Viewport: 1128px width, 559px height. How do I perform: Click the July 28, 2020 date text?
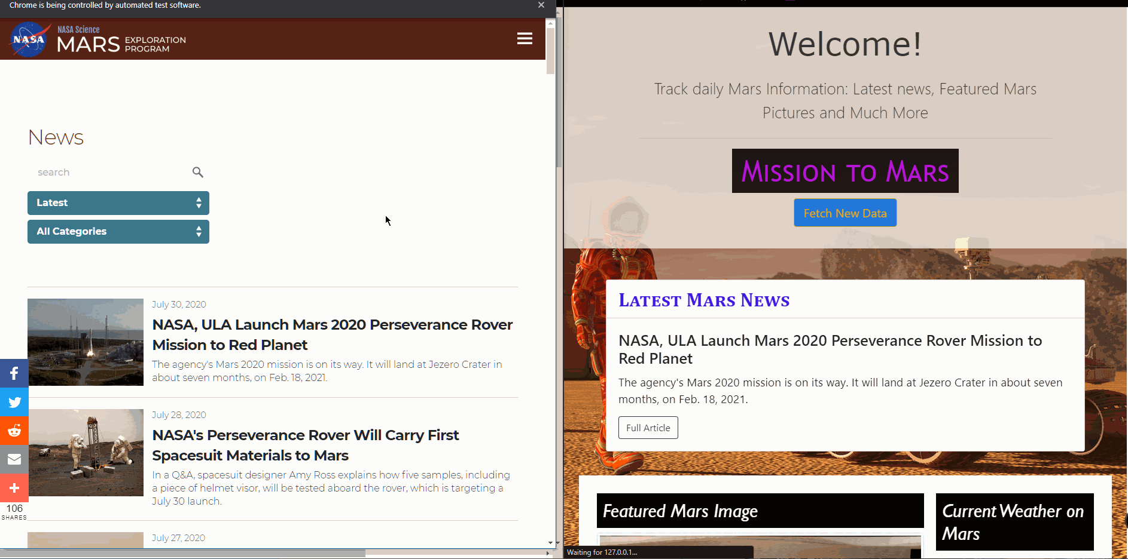pyautogui.click(x=179, y=415)
